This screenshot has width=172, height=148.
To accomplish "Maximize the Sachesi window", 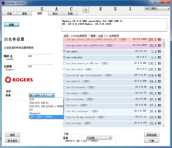I will click(158, 2).
